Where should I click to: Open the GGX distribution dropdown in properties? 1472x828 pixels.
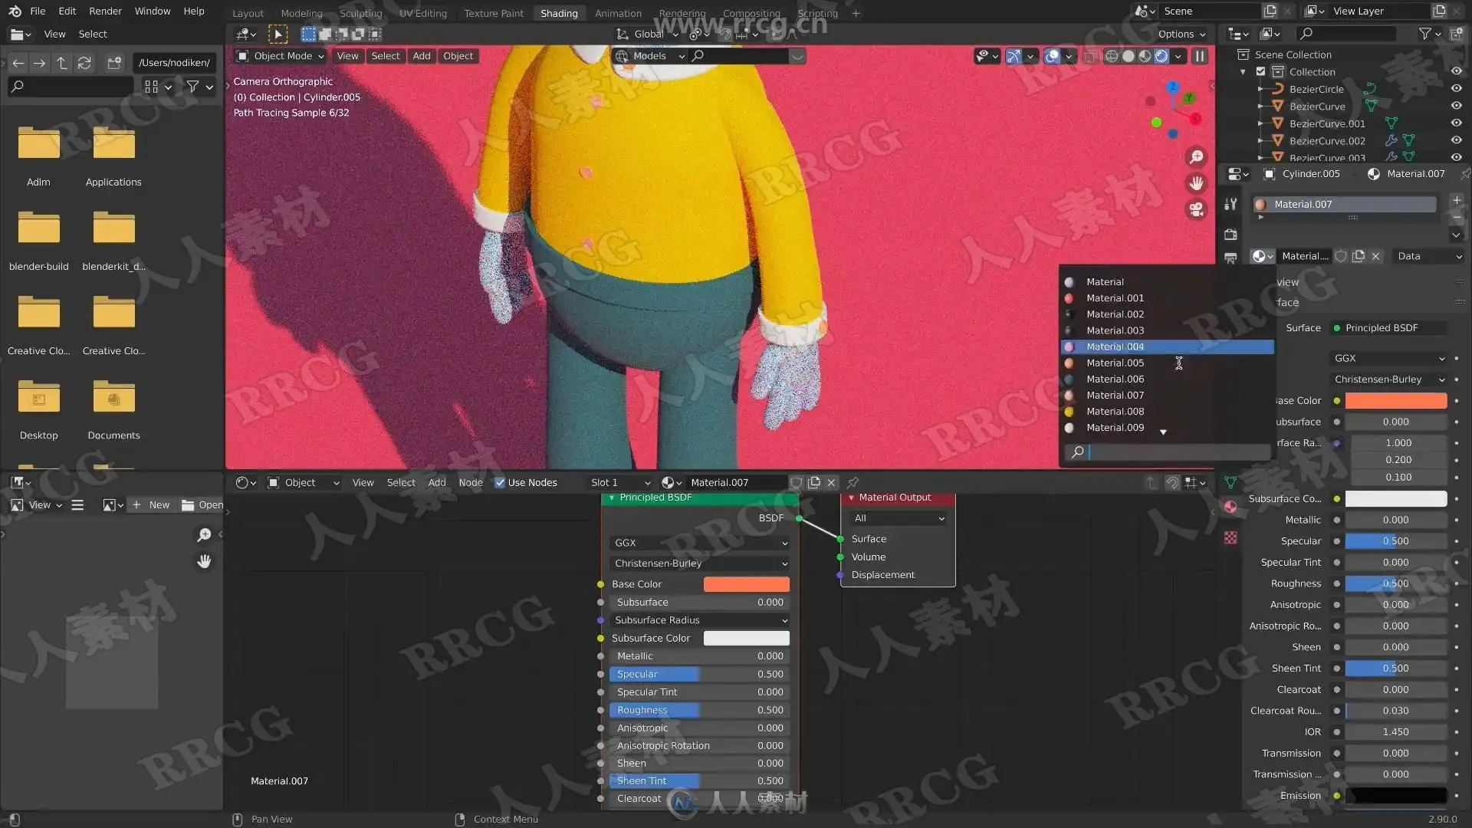click(1389, 358)
